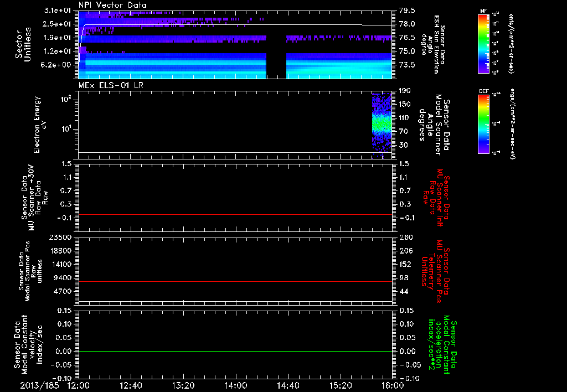Select the 13:20 time tick label
This screenshot has height=392, width=567.
pos(183,385)
